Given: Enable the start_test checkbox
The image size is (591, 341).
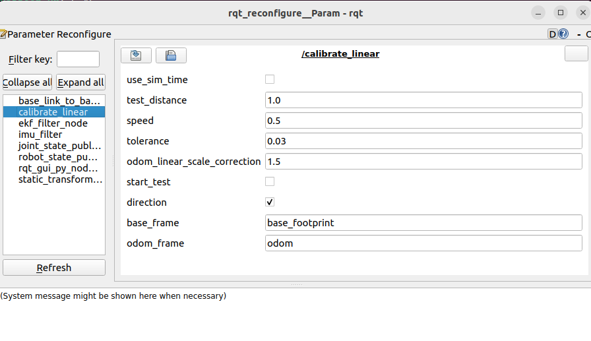Looking at the screenshot, I should tap(270, 181).
